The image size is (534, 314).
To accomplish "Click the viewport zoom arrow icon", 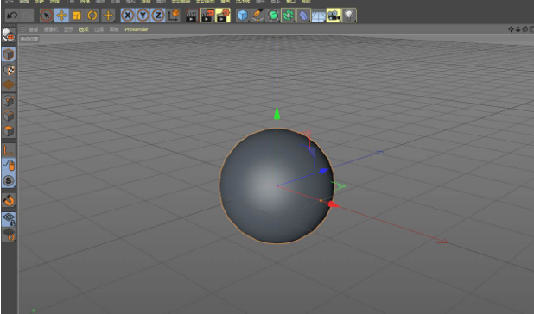I will click(x=518, y=29).
